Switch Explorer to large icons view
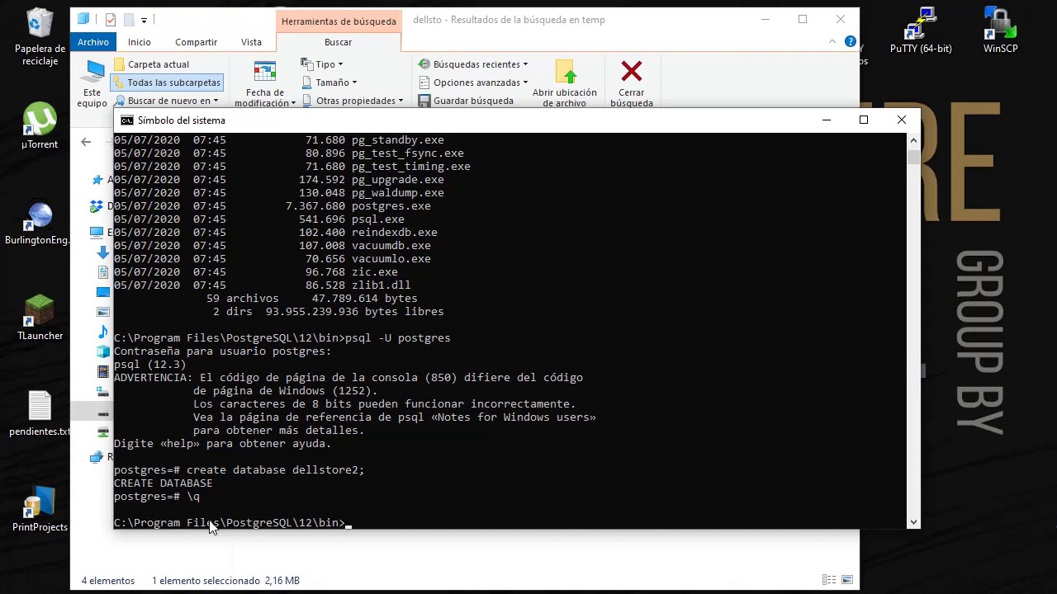This screenshot has width=1057, height=594. pos(846,580)
